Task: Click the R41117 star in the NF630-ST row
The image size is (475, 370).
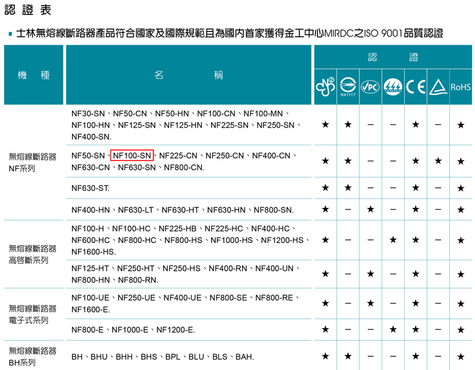Action: 348,188
